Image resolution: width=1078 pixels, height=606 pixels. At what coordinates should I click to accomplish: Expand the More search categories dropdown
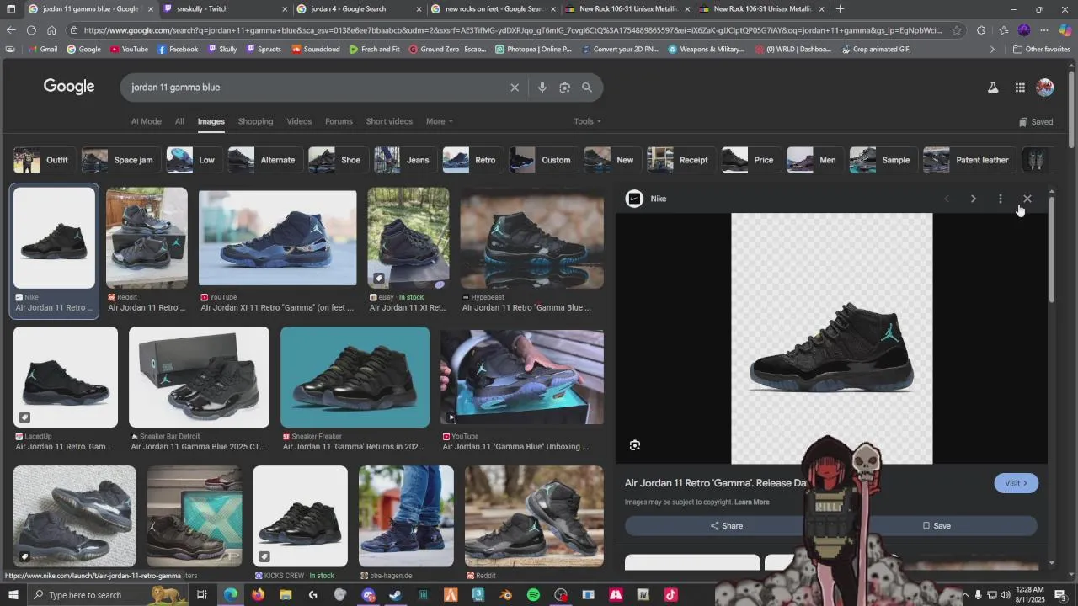coord(440,121)
